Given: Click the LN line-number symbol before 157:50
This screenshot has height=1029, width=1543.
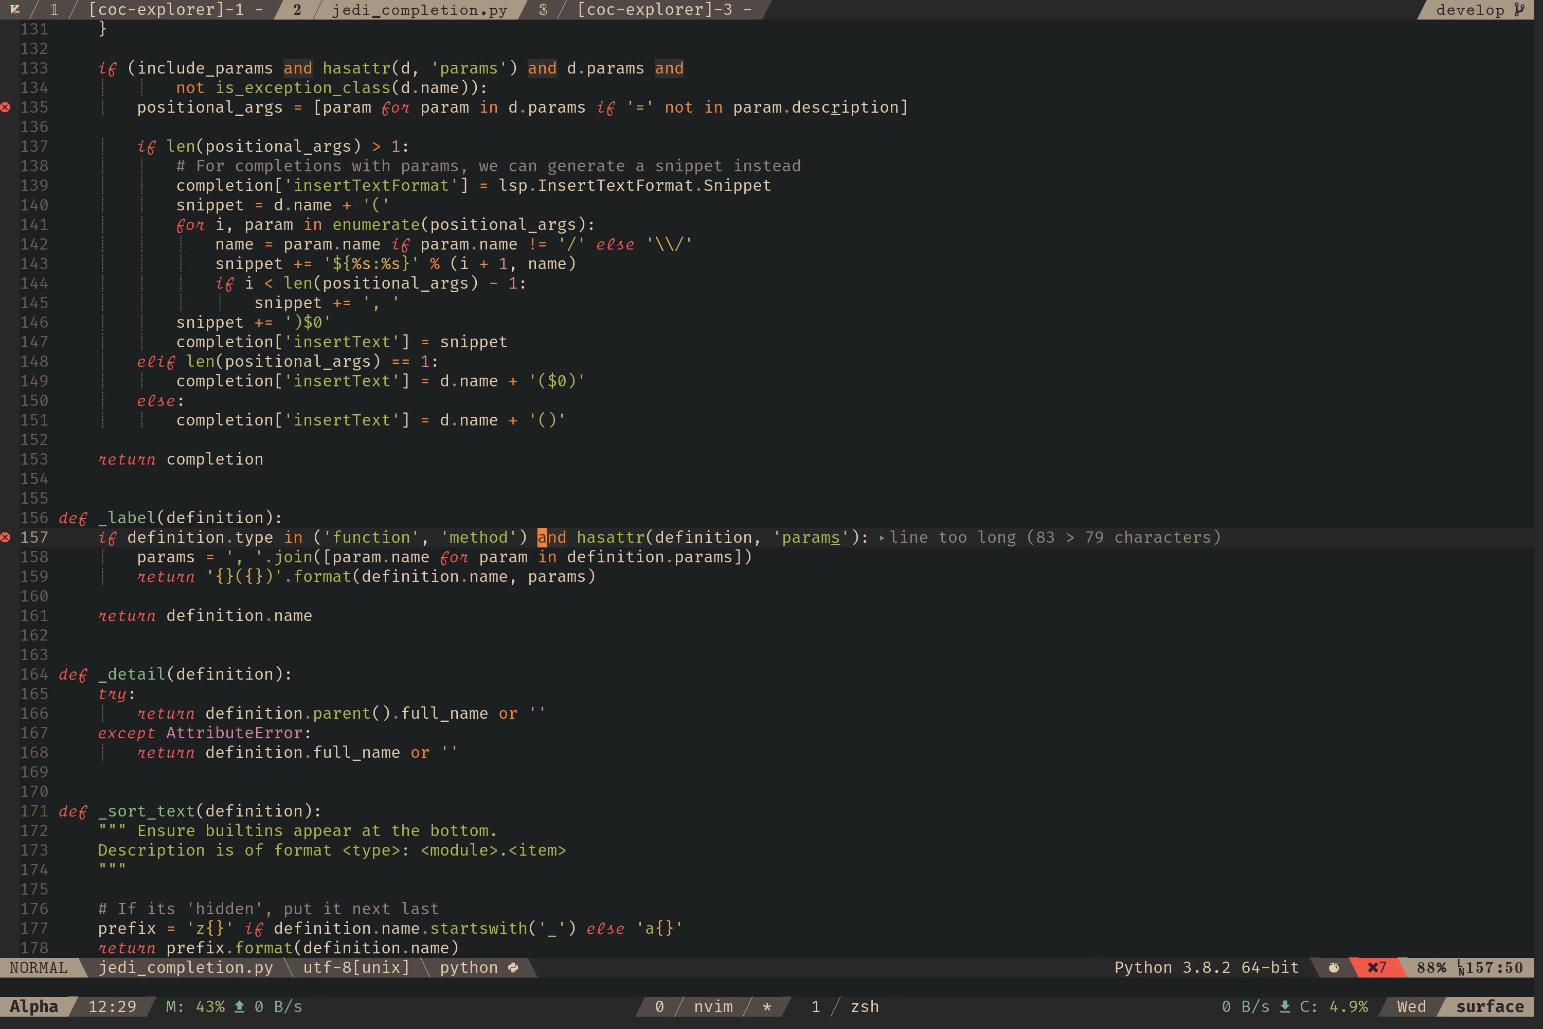Looking at the screenshot, I should pos(1461,968).
